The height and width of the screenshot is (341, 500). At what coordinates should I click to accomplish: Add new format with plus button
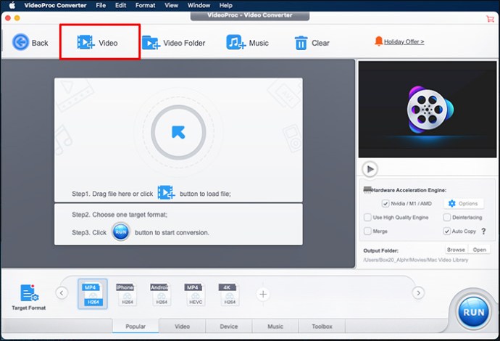(263, 294)
